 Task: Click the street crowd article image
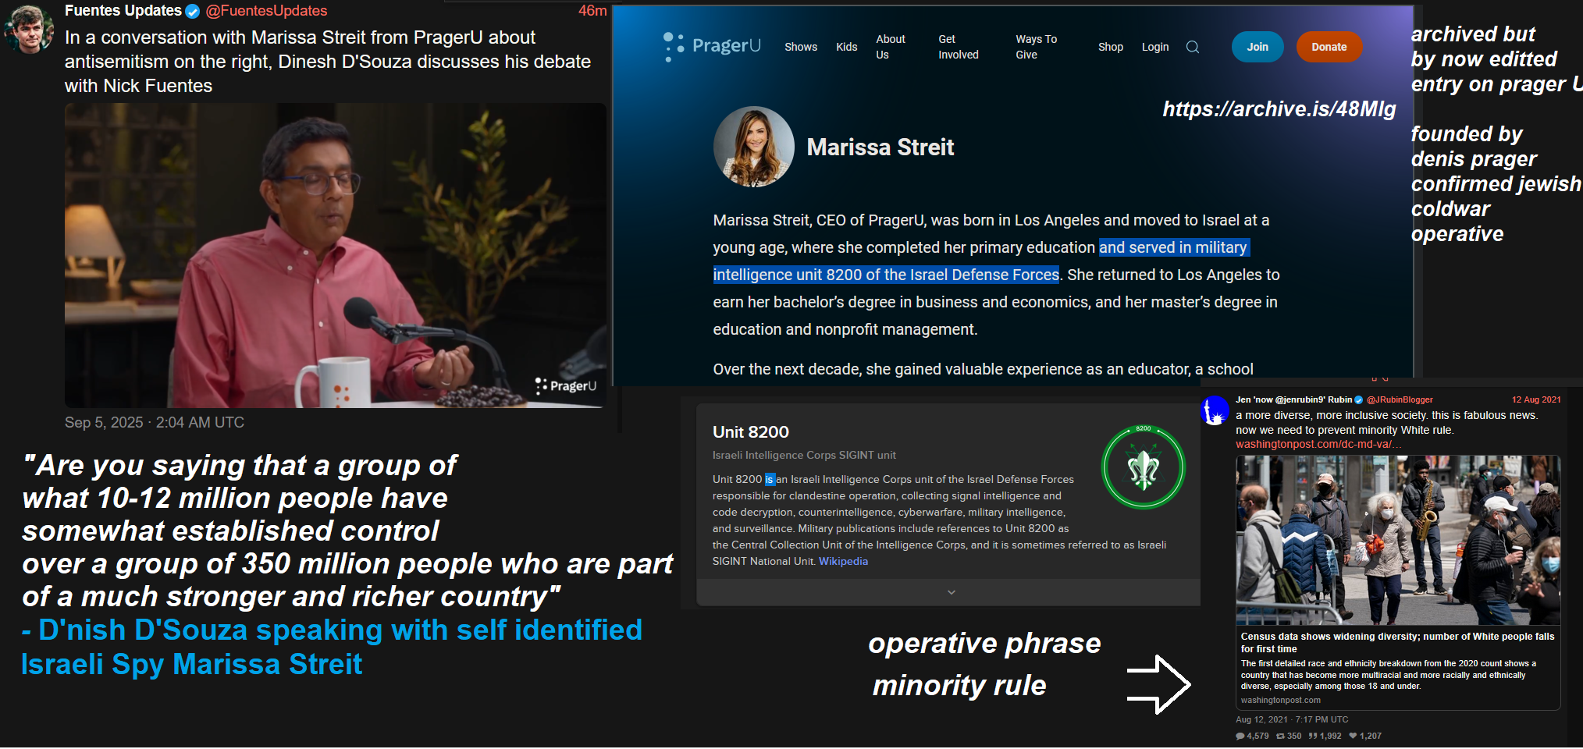click(1398, 540)
